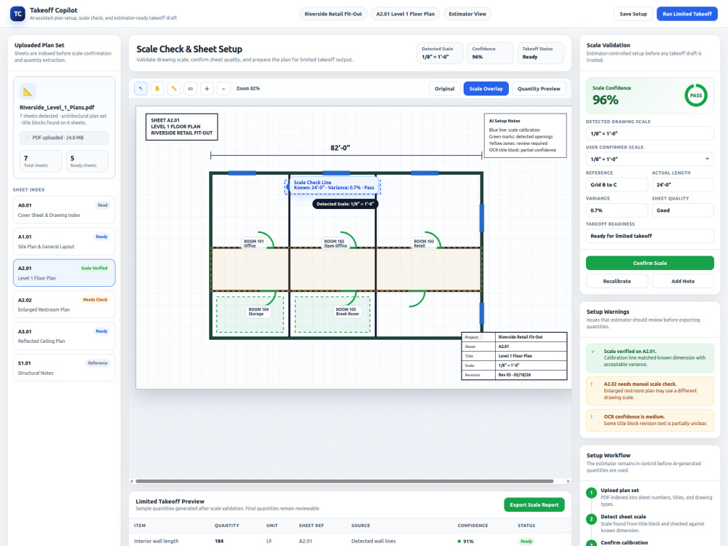Click the Scale Verified badge on A2.01

pyautogui.click(x=94, y=268)
